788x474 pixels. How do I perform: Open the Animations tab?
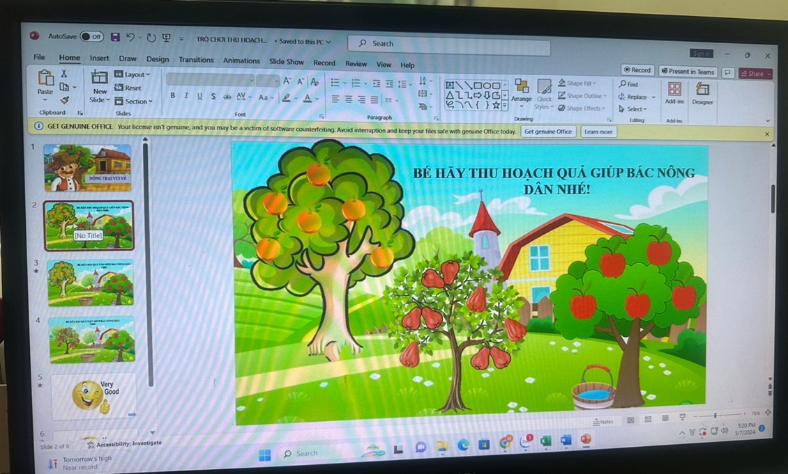pyautogui.click(x=241, y=61)
